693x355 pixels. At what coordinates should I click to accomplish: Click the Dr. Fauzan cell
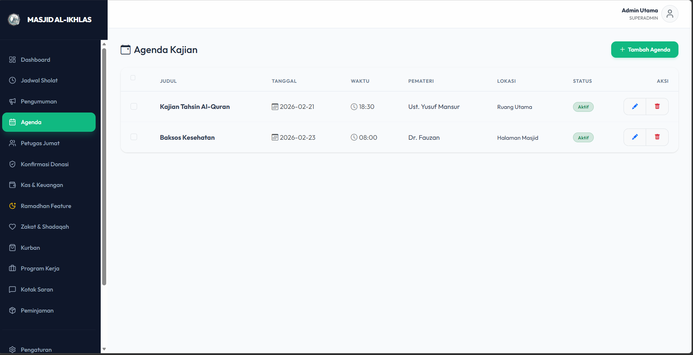pos(424,138)
